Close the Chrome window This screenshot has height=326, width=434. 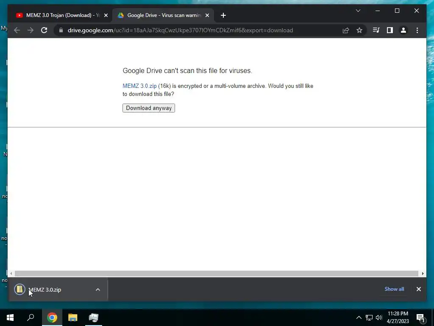tap(416, 11)
